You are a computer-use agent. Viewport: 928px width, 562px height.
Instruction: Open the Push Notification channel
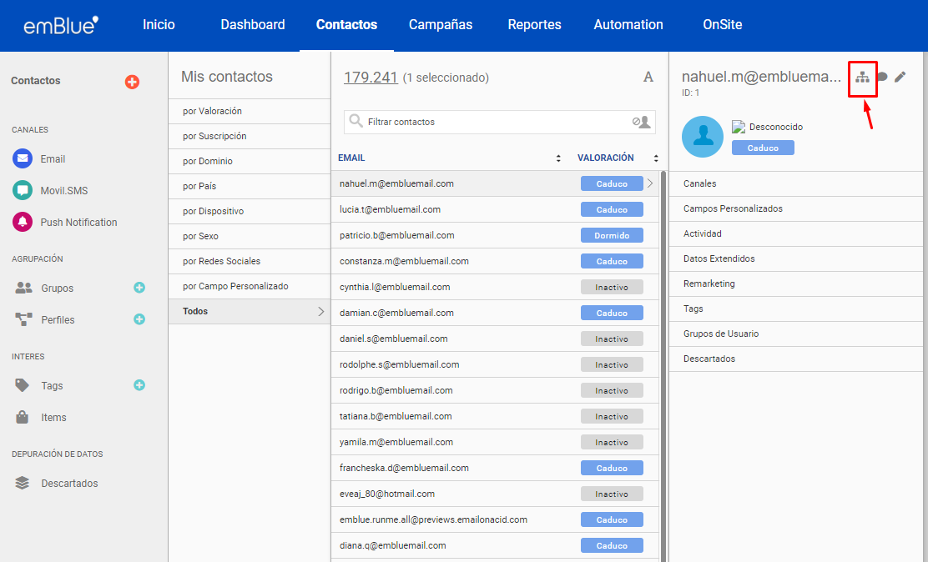pyautogui.click(x=78, y=223)
